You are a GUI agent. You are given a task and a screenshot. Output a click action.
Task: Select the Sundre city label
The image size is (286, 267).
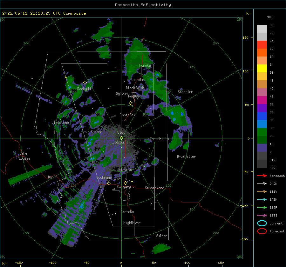(x=96, y=131)
